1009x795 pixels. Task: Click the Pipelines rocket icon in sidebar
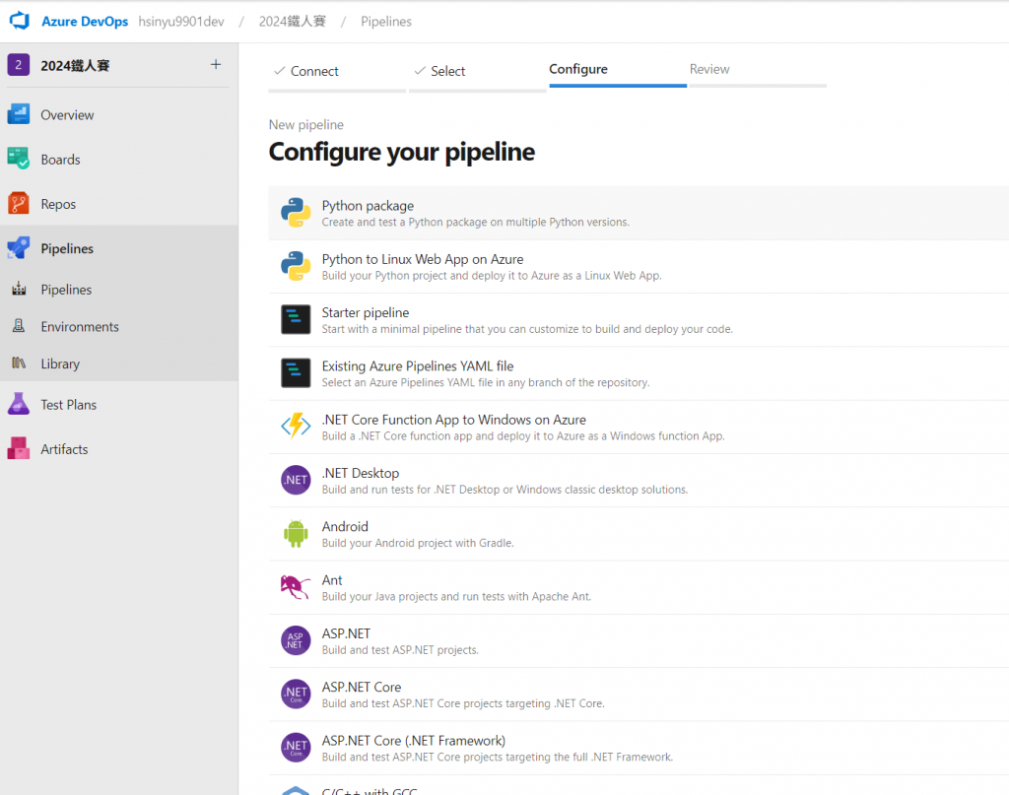tap(19, 247)
